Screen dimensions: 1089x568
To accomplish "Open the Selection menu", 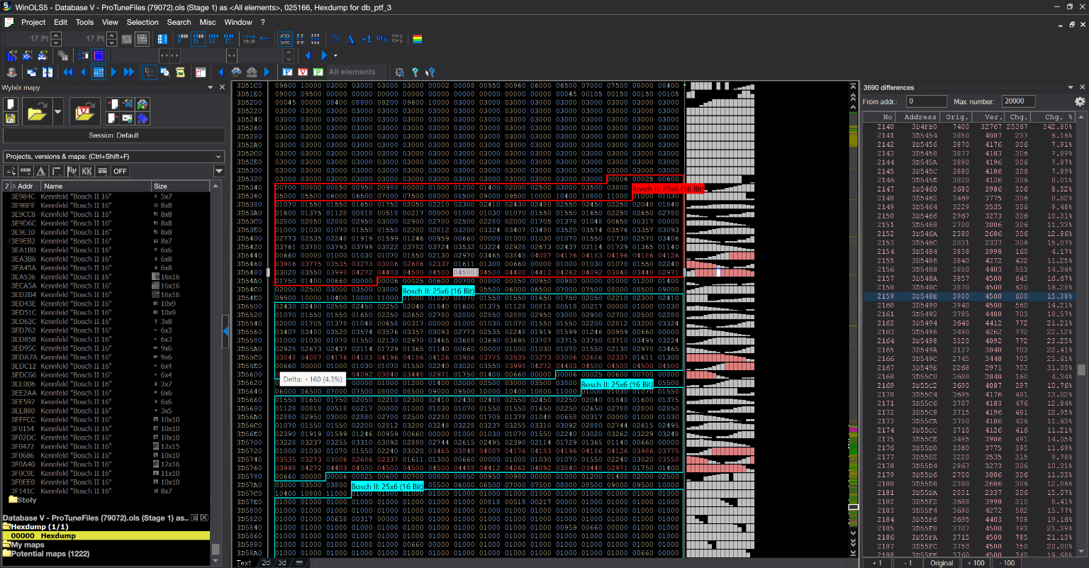I will [143, 22].
